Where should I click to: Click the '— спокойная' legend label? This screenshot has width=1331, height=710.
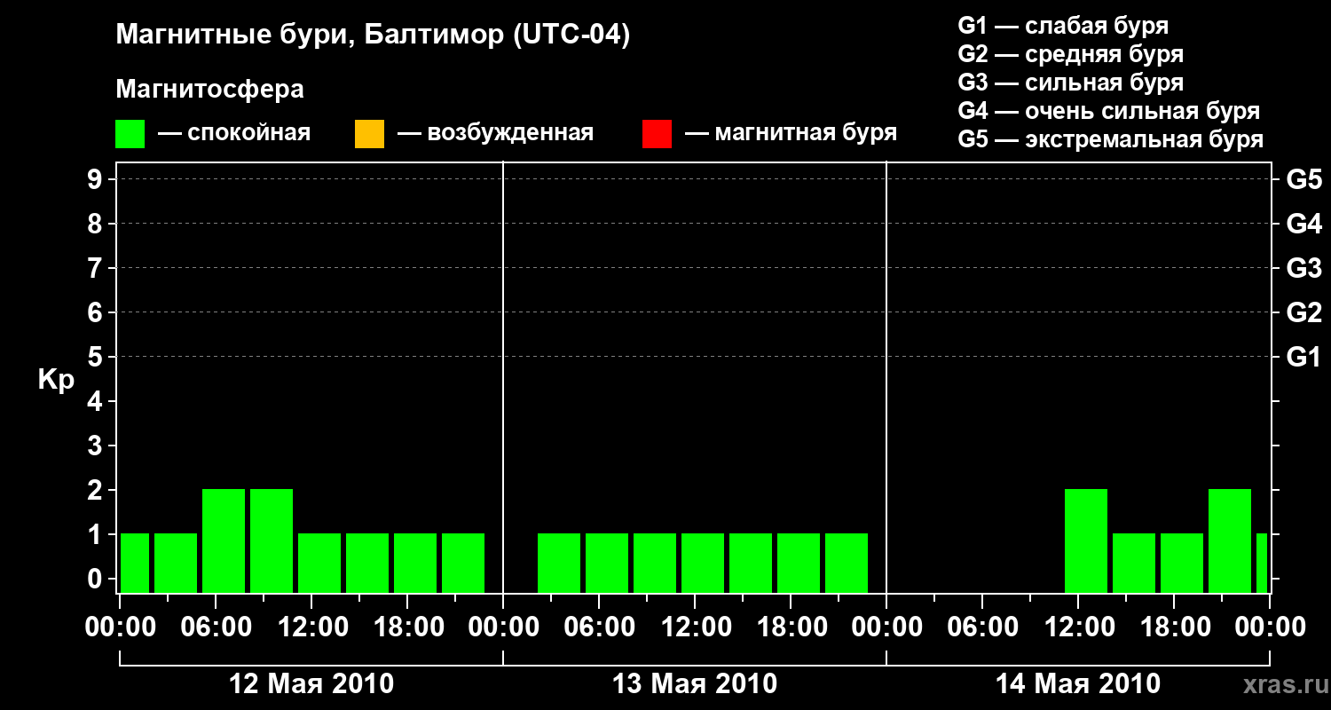(234, 133)
